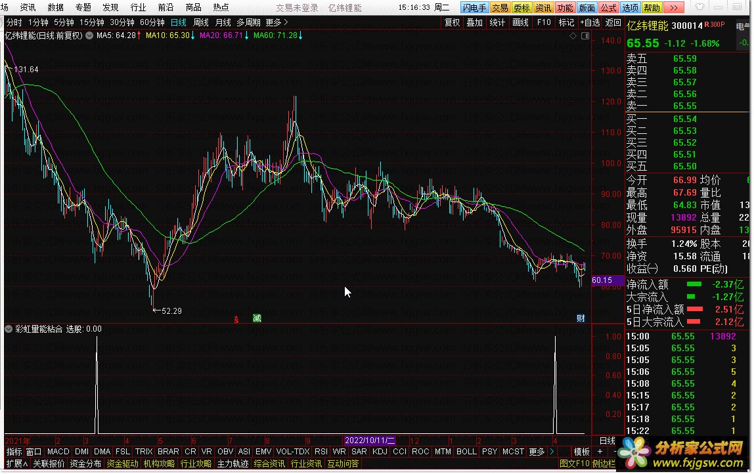Image resolution: width=754 pixels, height=474 pixels.
Task: Open the 复权 adjustment options
Action: [x=452, y=22]
